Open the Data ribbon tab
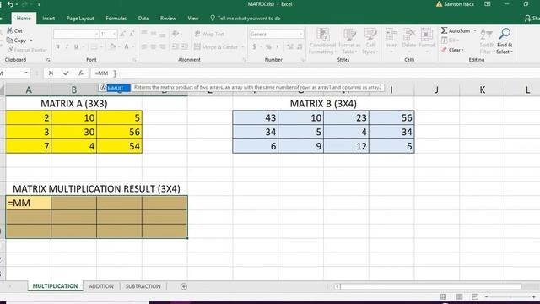The image size is (540, 304). tap(143, 19)
